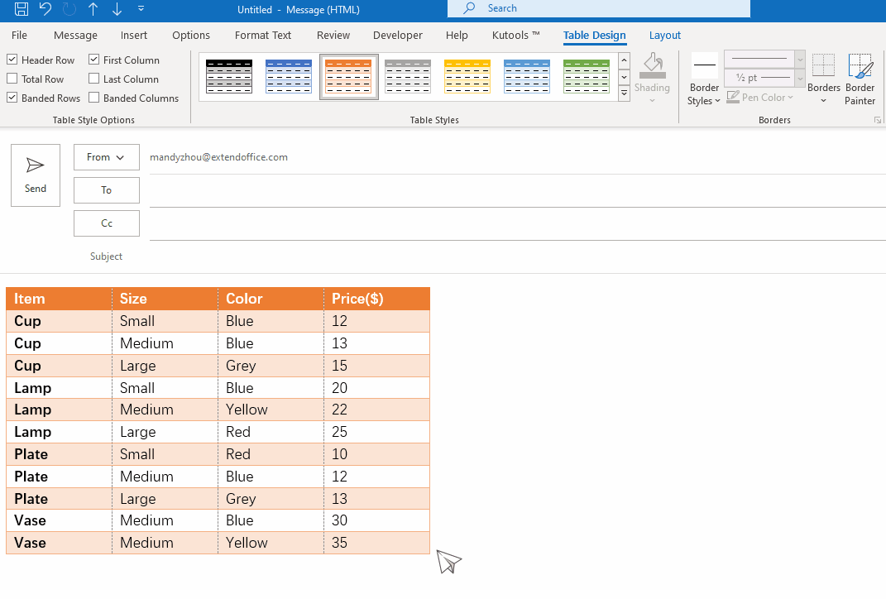Open the Kutools ribbon tab
The height and width of the screenshot is (599, 886).
(515, 36)
